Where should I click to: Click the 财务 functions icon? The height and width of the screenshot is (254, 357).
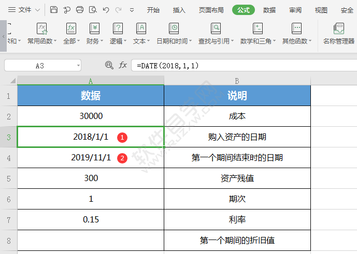pos(94,28)
